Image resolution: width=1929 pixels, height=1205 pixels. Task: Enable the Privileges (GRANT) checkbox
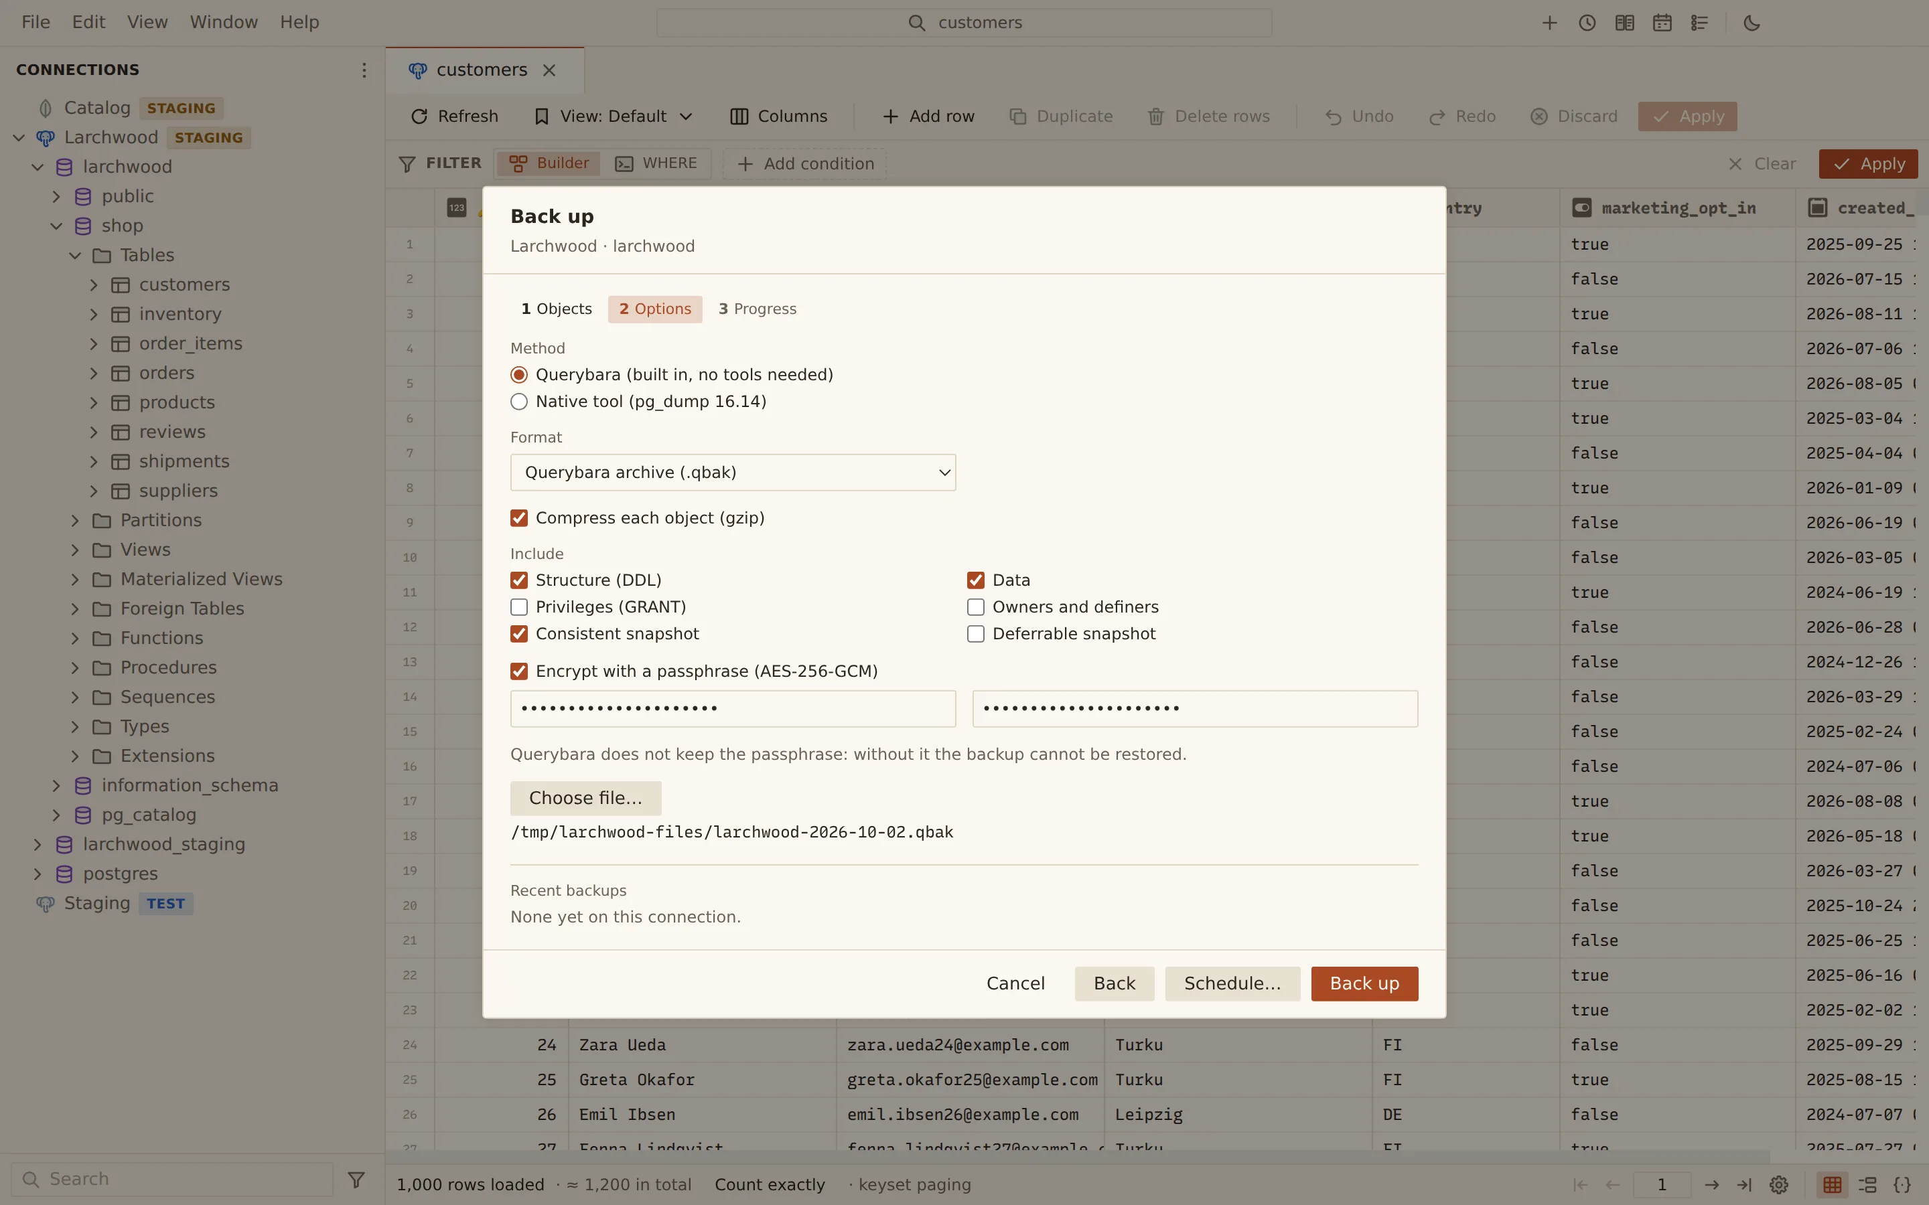click(x=519, y=607)
